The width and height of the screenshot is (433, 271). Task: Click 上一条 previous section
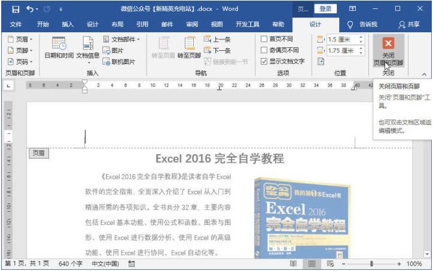click(217, 39)
